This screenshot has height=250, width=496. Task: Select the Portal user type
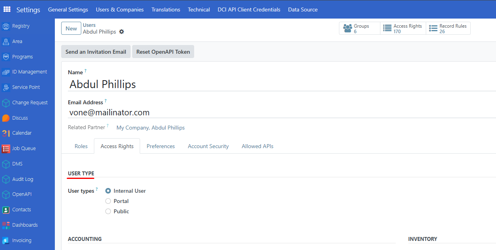click(x=108, y=201)
